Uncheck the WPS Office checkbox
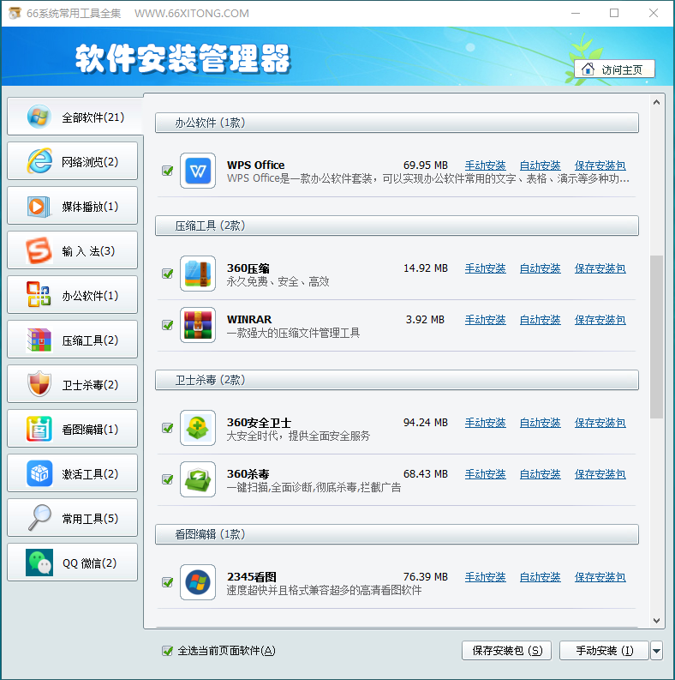The height and width of the screenshot is (680, 675). click(168, 171)
